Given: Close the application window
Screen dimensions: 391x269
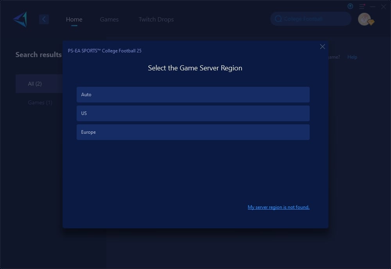Looking at the screenshot, I should pyautogui.click(x=384, y=7).
